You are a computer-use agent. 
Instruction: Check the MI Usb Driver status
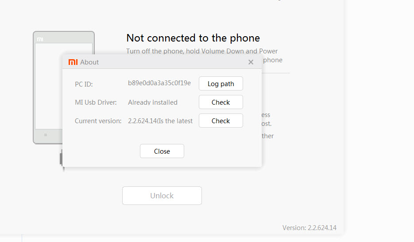(x=221, y=102)
